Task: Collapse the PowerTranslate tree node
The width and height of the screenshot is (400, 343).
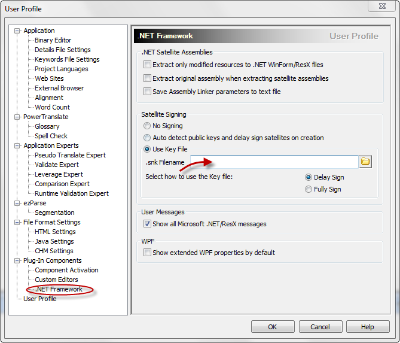Action: tap(17, 117)
